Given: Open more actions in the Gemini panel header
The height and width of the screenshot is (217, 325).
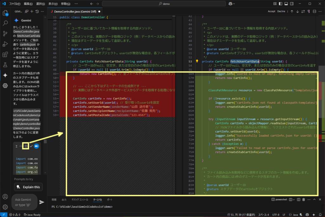Looking at the screenshot, I should pos(42,12).
